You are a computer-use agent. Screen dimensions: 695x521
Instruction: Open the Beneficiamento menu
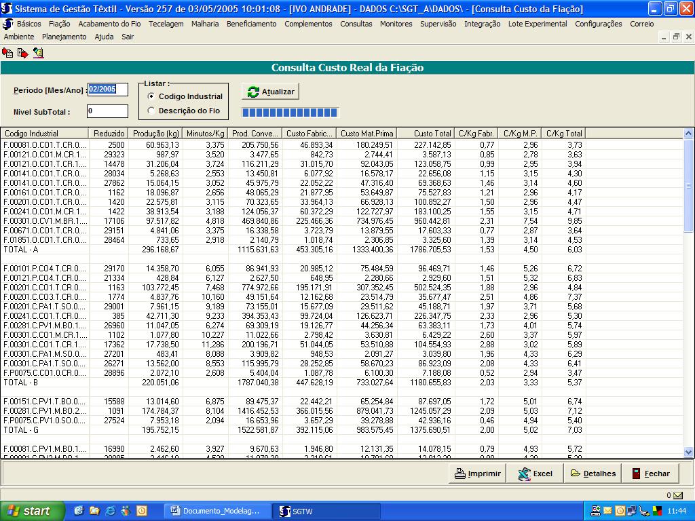(x=251, y=24)
